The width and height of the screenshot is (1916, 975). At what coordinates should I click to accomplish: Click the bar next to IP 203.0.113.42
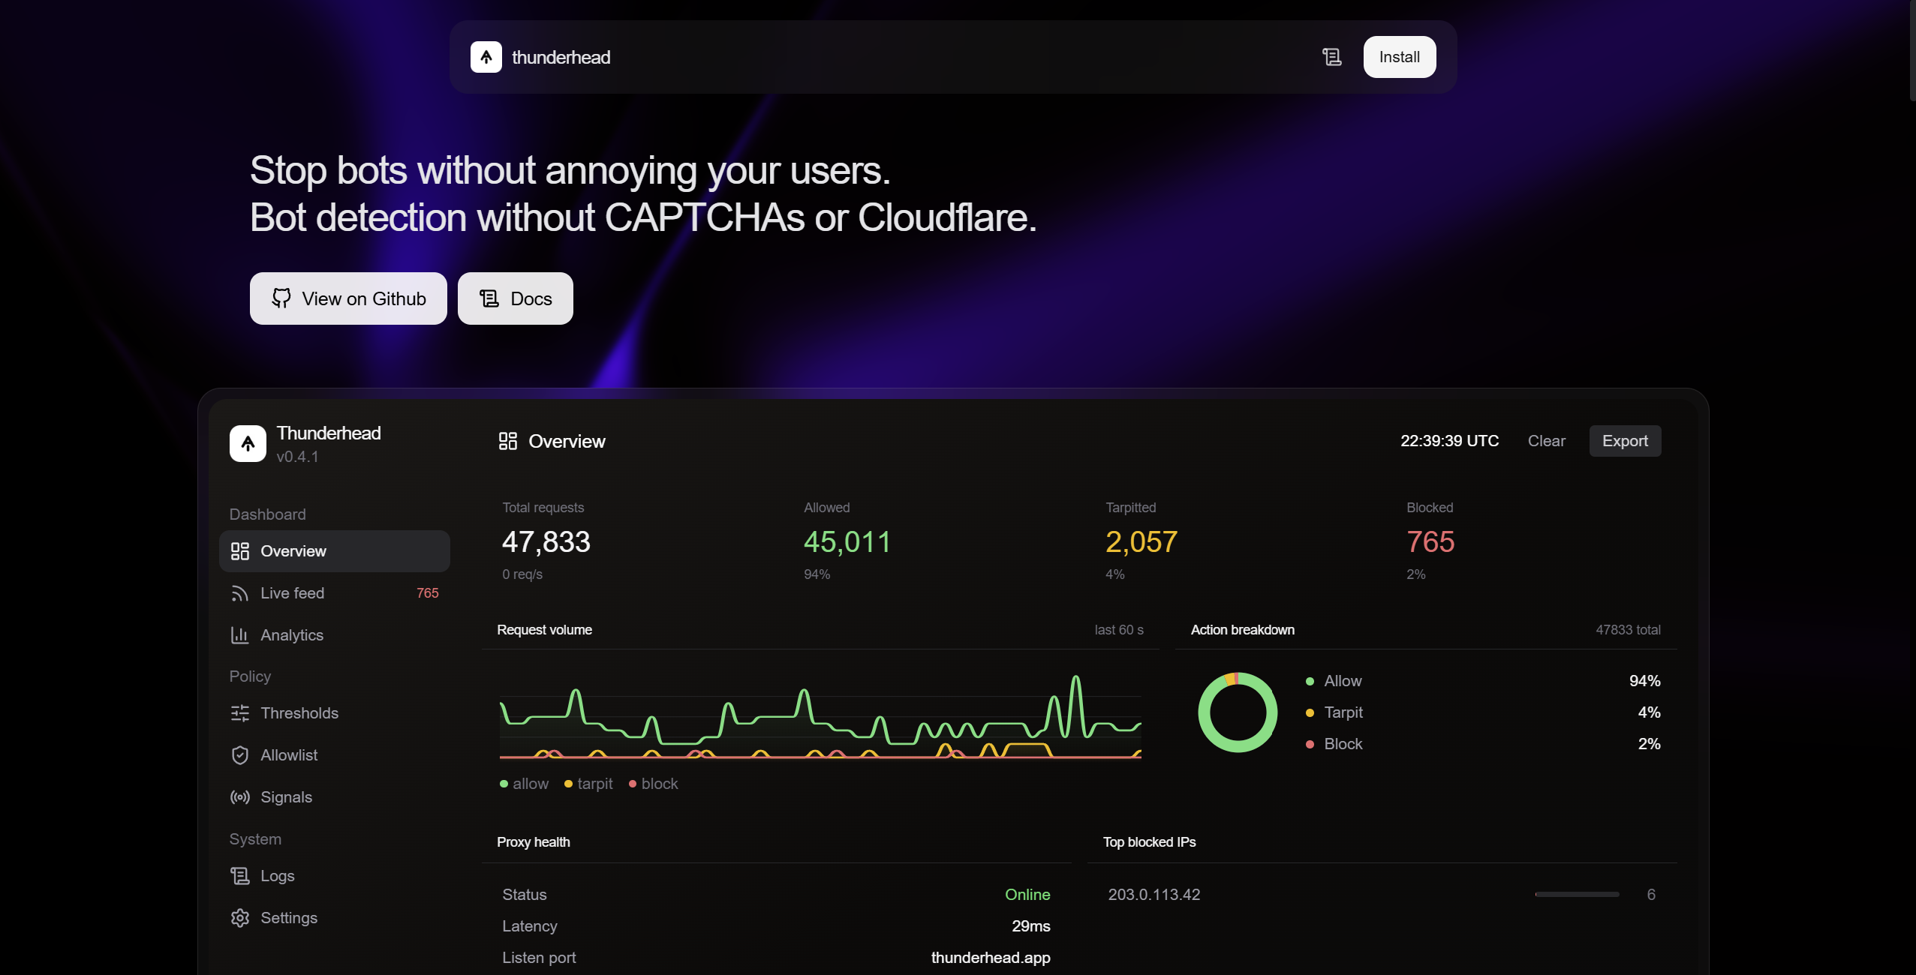(x=1577, y=895)
